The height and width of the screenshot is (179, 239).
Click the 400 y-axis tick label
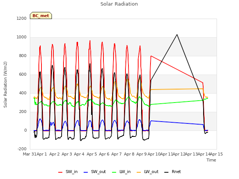pyautogui.click(x=23, y=93)
